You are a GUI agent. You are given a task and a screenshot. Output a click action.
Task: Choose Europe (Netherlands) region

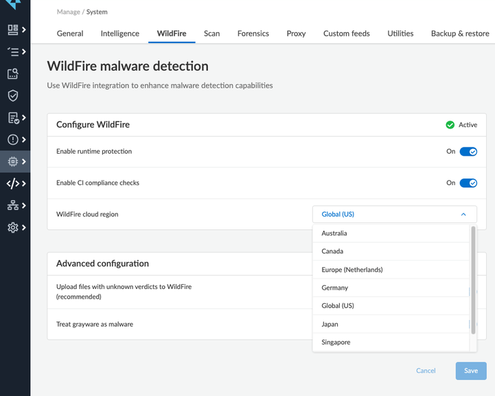coord(391,270)
